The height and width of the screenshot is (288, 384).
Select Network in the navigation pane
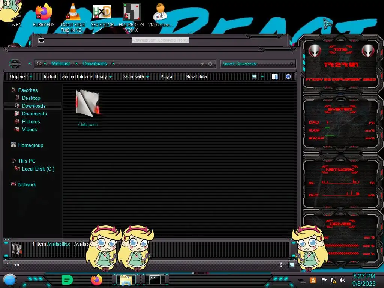pos(27,184)
